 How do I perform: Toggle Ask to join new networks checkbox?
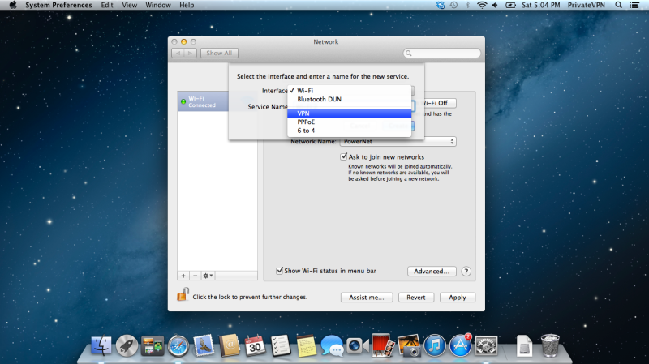pyautogui.click(x=344, y=156)
